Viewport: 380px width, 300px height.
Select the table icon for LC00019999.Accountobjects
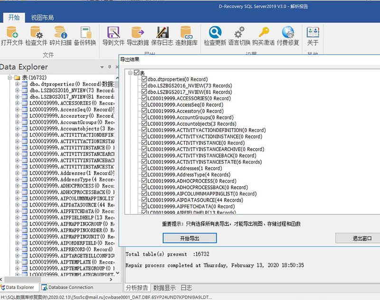tap(25, 128)
